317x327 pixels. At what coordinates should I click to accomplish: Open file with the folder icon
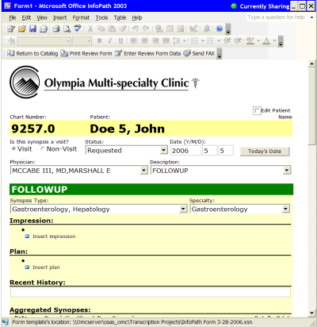[22, 29]
